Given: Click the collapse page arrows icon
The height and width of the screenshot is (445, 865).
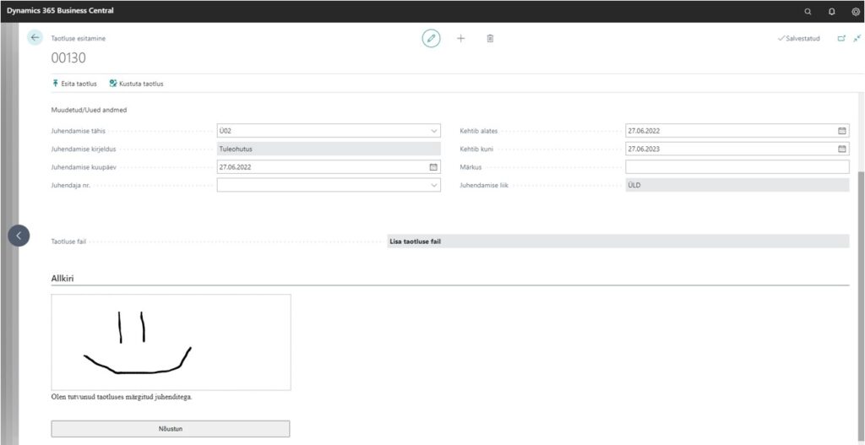Looking at the screenshot, I should [857, 39].
